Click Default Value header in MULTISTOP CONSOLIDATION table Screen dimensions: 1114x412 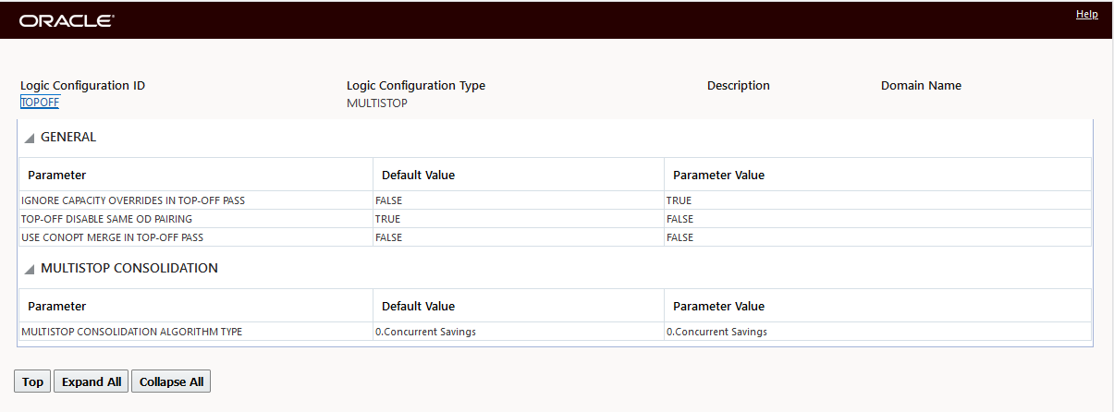(x=418, y=307)
